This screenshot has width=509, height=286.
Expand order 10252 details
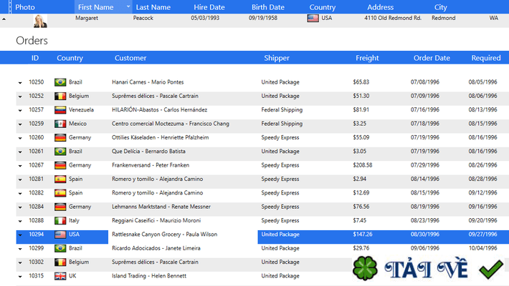[20, 97]
